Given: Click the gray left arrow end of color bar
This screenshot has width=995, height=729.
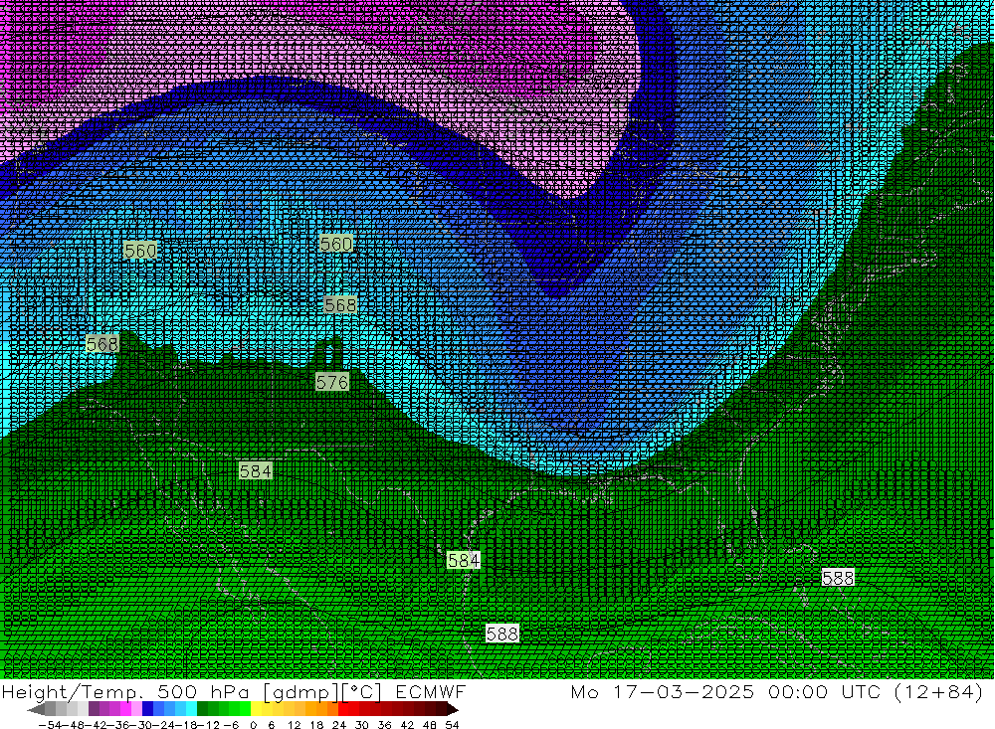Looking at the screenshot, I should pyautogui.click(x=36, y=709).
